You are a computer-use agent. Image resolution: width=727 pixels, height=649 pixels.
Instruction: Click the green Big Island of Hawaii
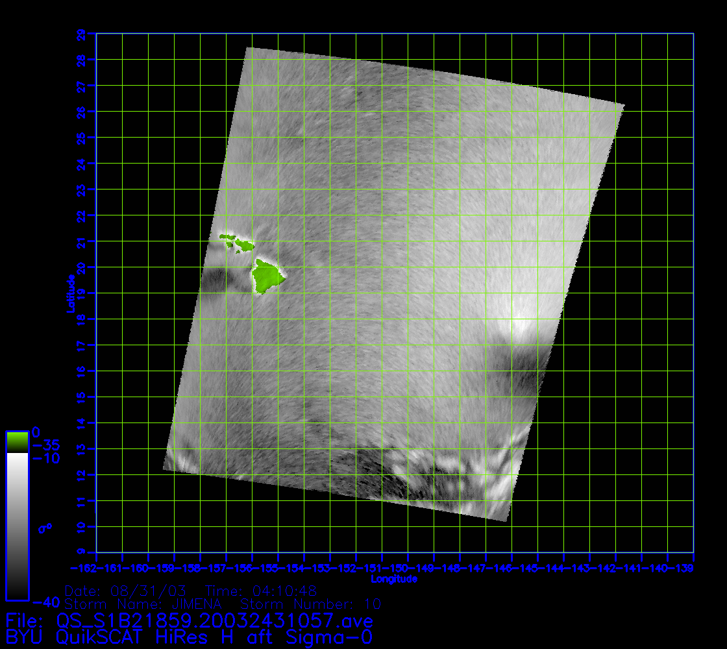coord(267,277)
